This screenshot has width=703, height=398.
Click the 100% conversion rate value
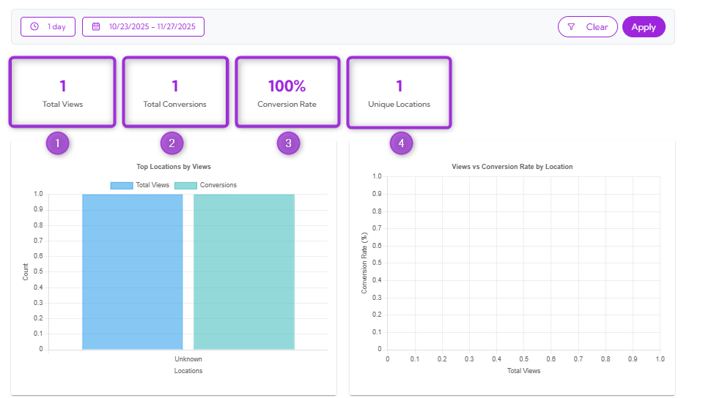287,86
